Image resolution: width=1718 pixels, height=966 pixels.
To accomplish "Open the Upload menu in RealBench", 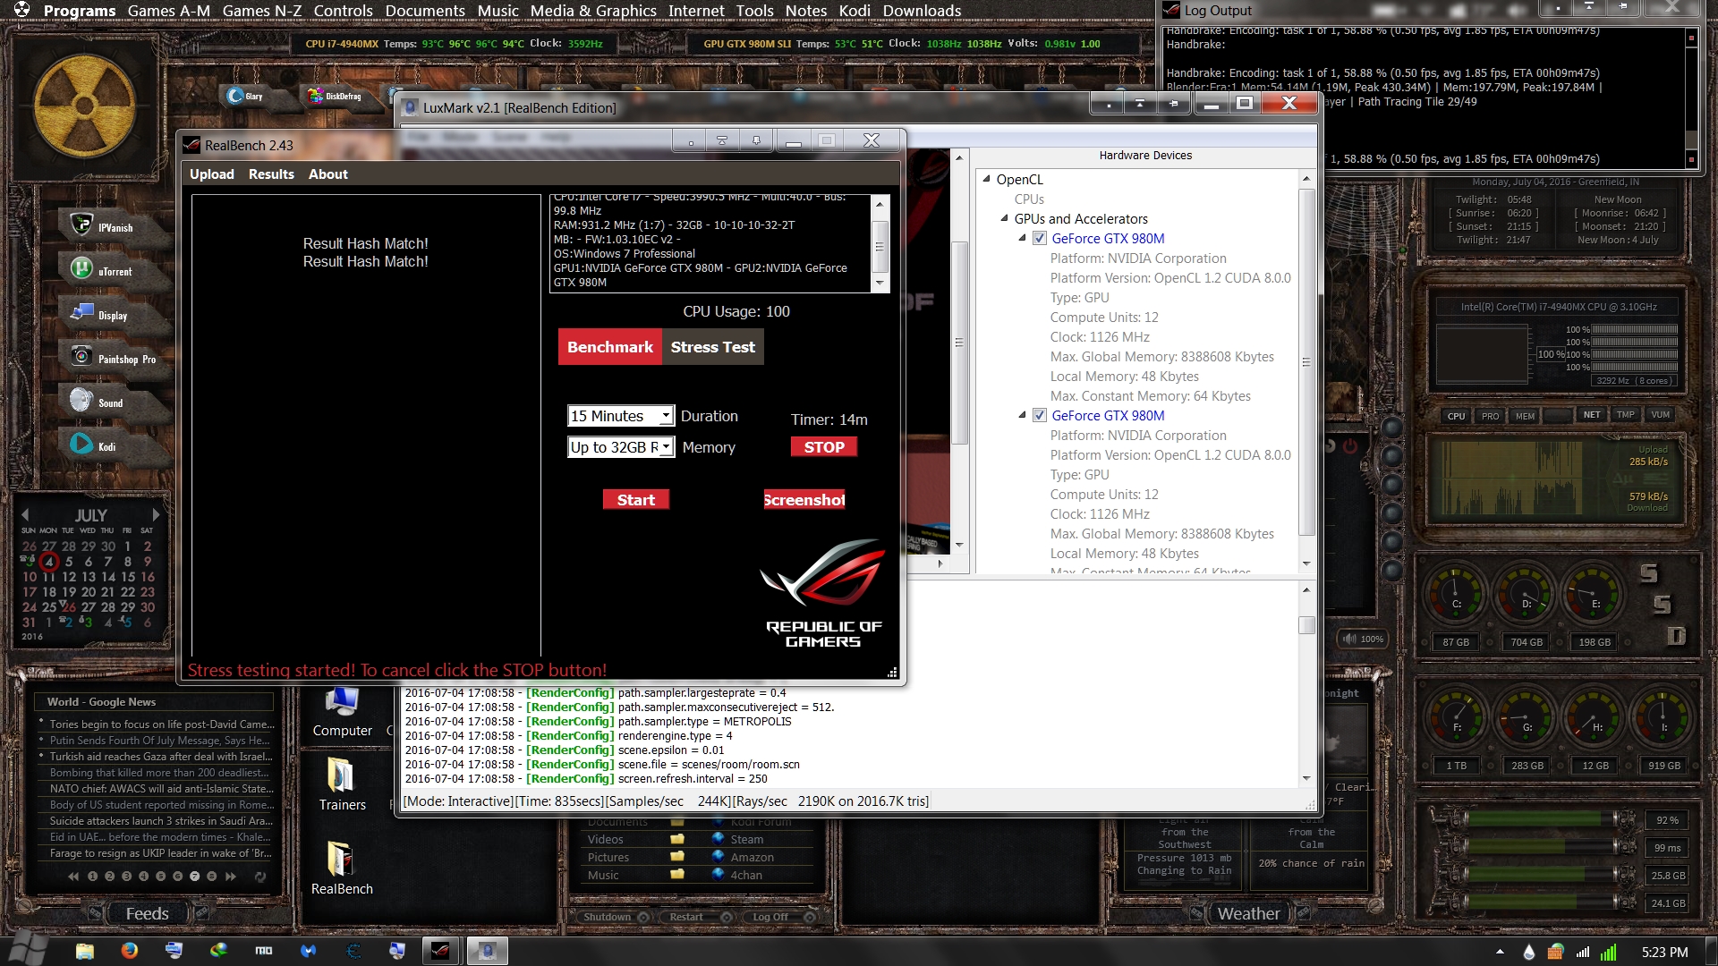I will (212, 174).
